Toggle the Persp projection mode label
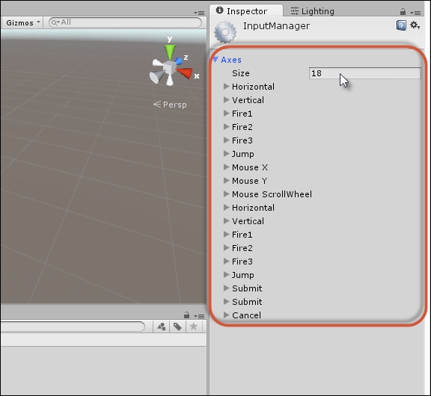 [170, 105]
